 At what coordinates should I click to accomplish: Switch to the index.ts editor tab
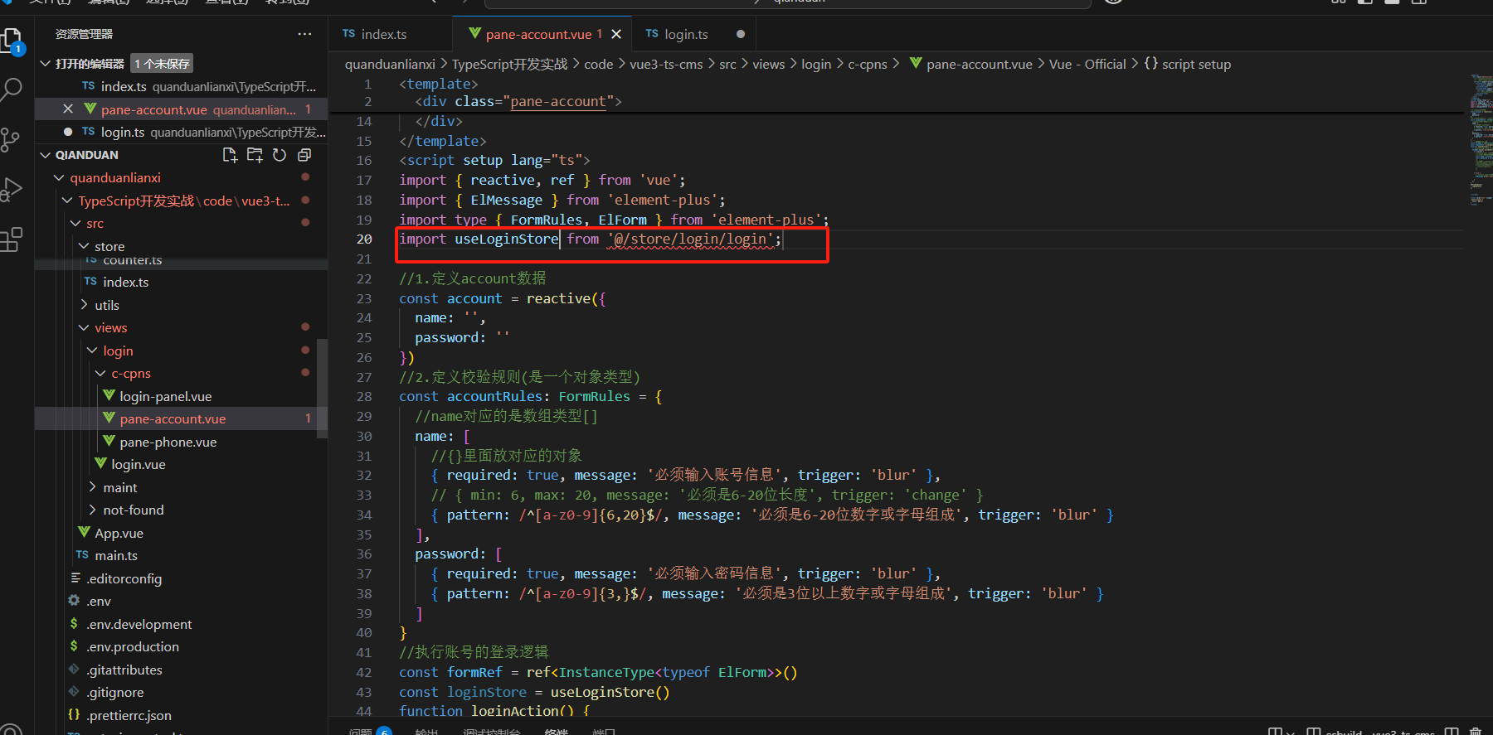point(391,34)
